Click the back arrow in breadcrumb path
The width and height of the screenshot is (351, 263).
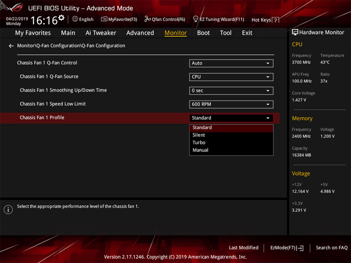(11, 46)
